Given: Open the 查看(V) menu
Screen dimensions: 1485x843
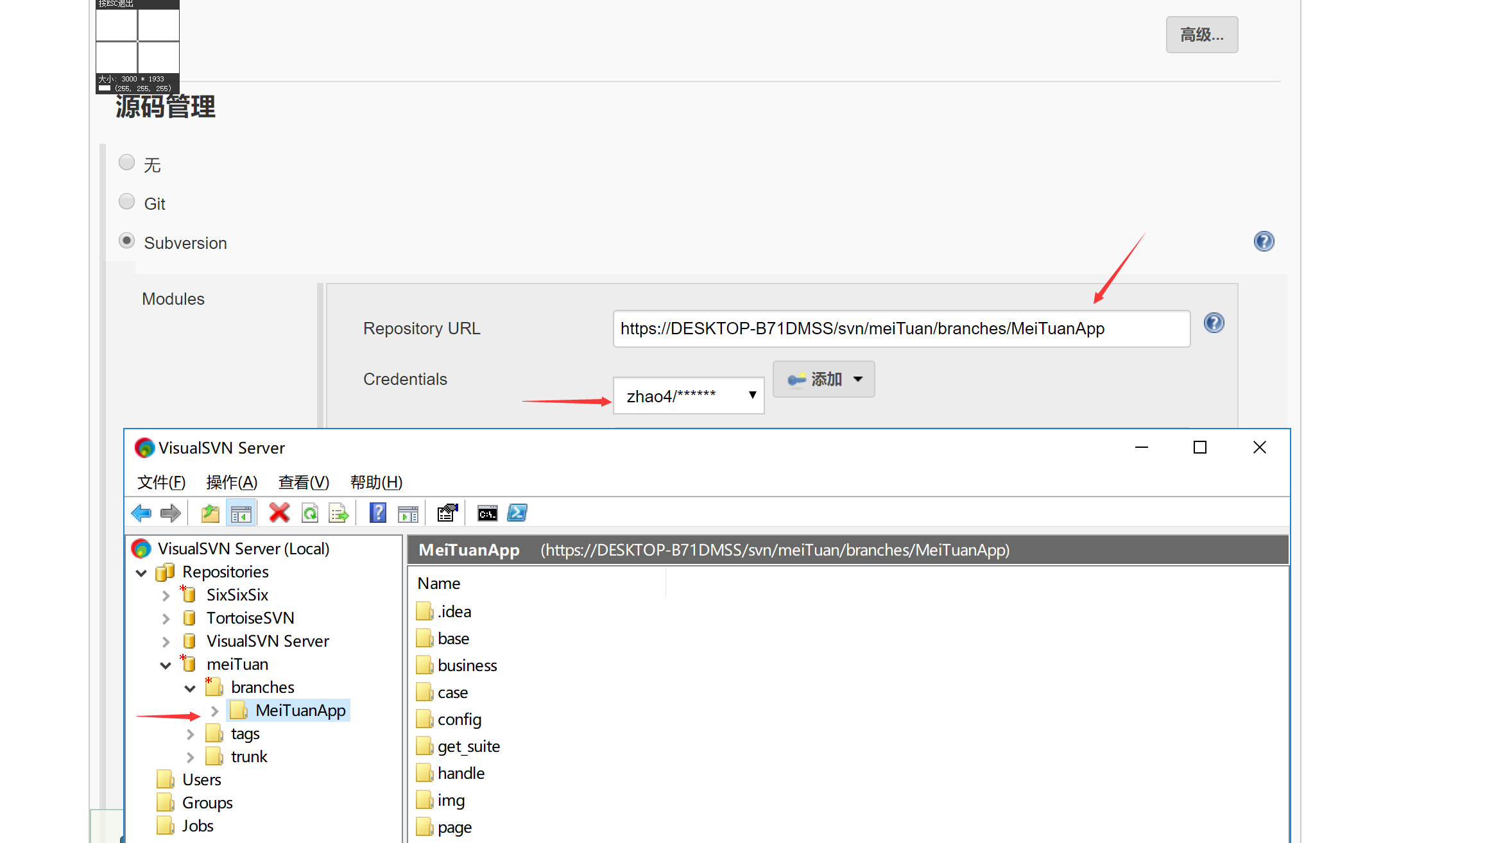Looking at the screenshot, I should [303, 482].
